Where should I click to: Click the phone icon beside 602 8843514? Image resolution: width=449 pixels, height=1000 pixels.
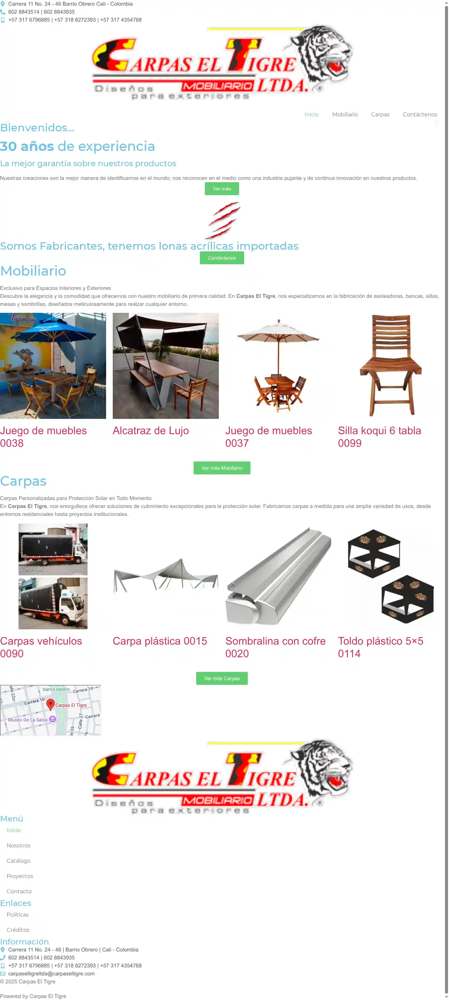pyautogui.click(x=3, y=12)
